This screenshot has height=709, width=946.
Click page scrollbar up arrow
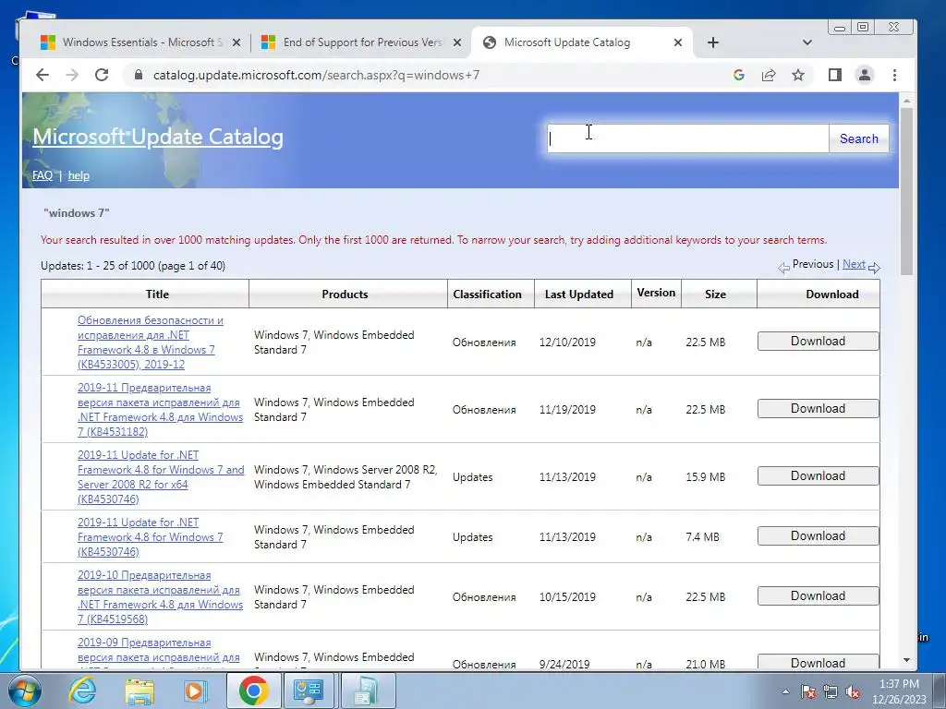pyautogui.click(x=906, y=100)
